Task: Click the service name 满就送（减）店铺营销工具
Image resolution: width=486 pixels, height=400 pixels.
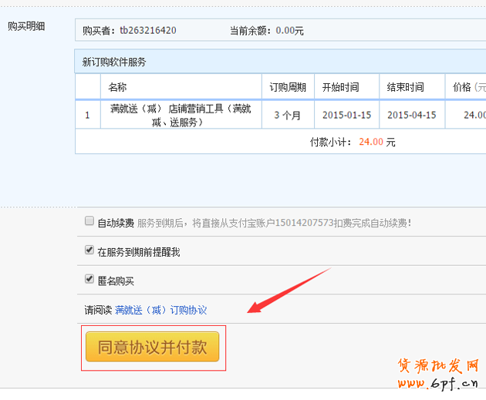Action: (181, 115)
